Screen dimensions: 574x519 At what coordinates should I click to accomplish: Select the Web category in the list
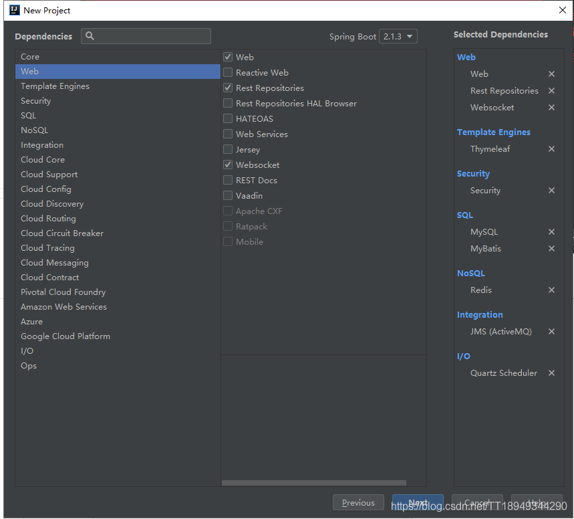tap(118, 72)
